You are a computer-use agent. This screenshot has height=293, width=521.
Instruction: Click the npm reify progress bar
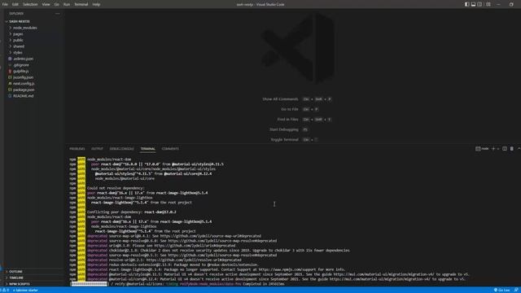coord(89,284)
